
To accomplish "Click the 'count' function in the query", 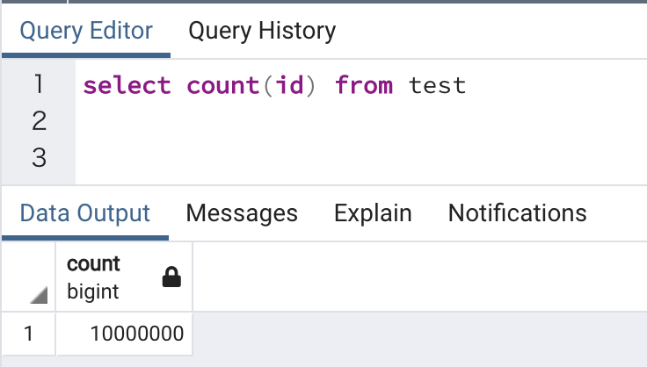I will pos(223,86).
